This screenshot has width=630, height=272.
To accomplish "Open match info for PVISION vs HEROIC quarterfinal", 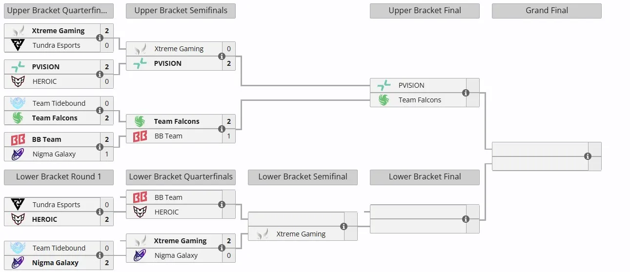I will [100, 74].
